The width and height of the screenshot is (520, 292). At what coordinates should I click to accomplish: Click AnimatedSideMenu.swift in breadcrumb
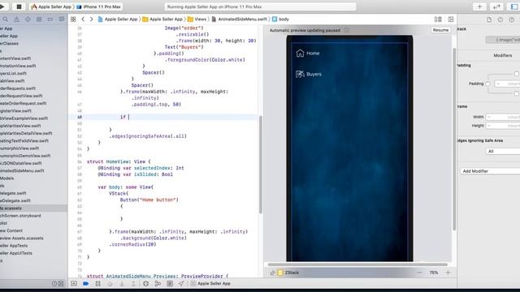[239, 19]
